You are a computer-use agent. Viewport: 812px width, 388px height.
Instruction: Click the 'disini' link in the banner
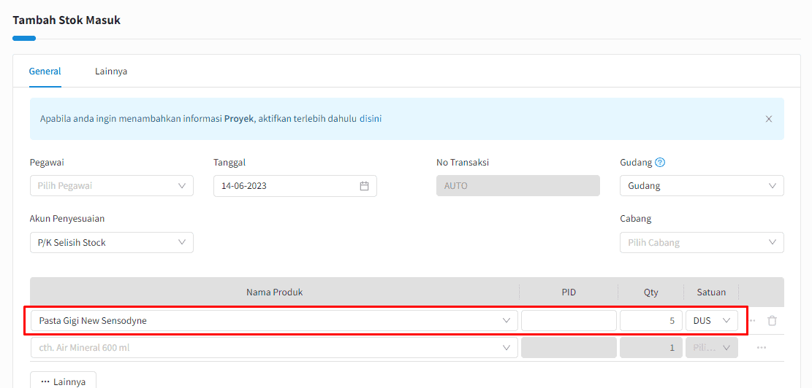pos(370,119)
